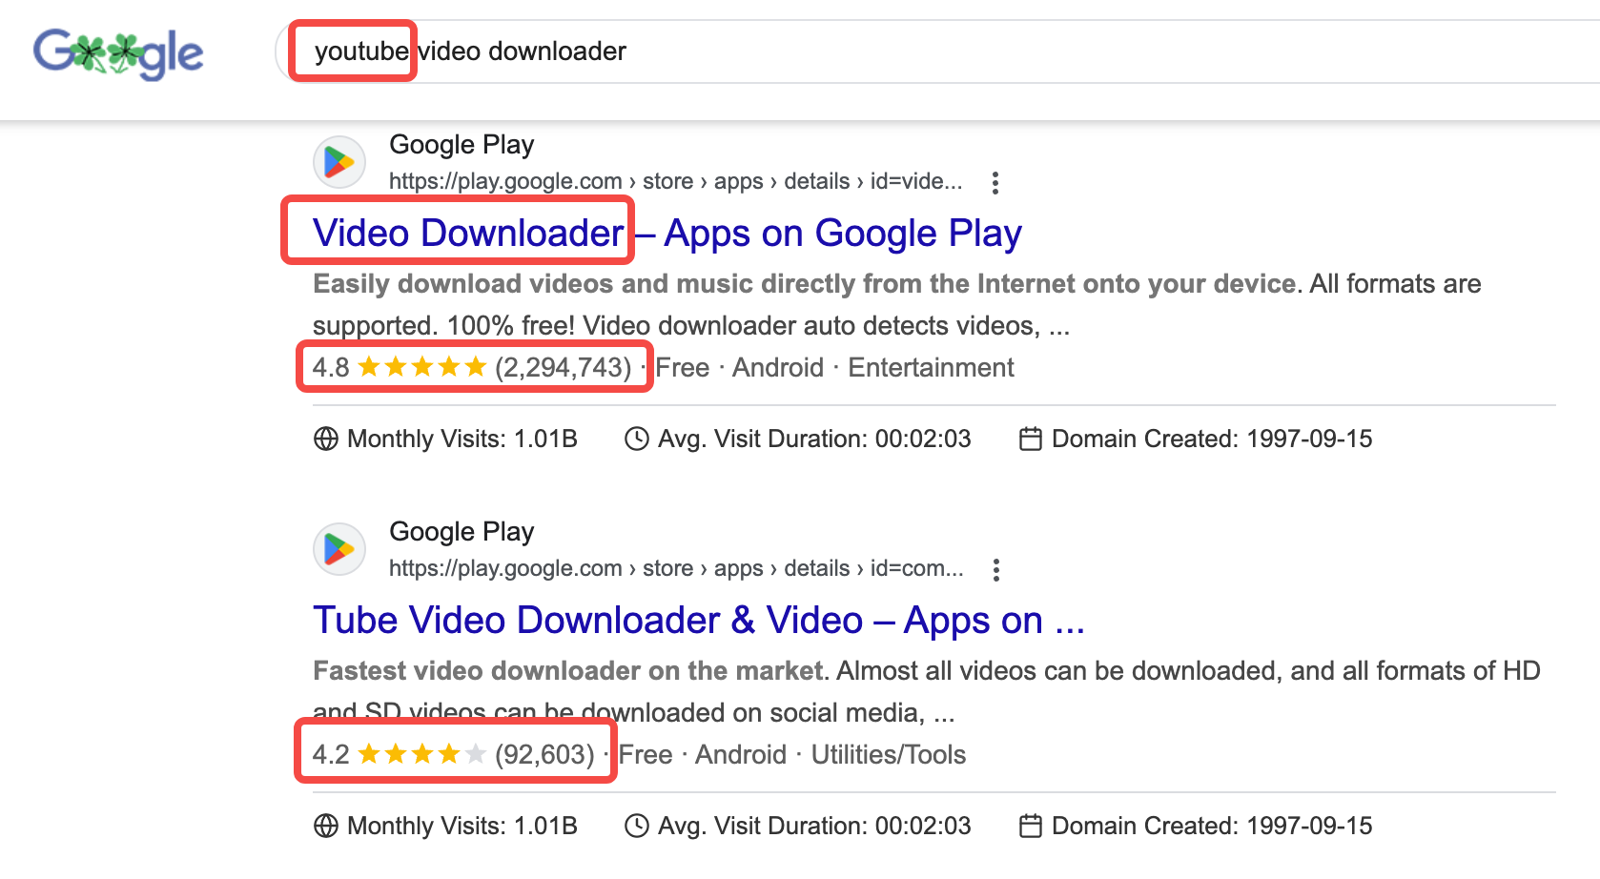Click Google Play favicon beside the id=vide... URL
This screenshot has height=879, width=1600.
pyautogui.click(x=339, y=163)
